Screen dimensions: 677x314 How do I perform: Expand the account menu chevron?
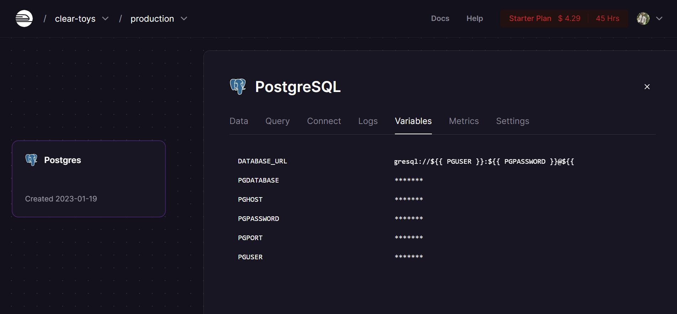coord(659,18)
